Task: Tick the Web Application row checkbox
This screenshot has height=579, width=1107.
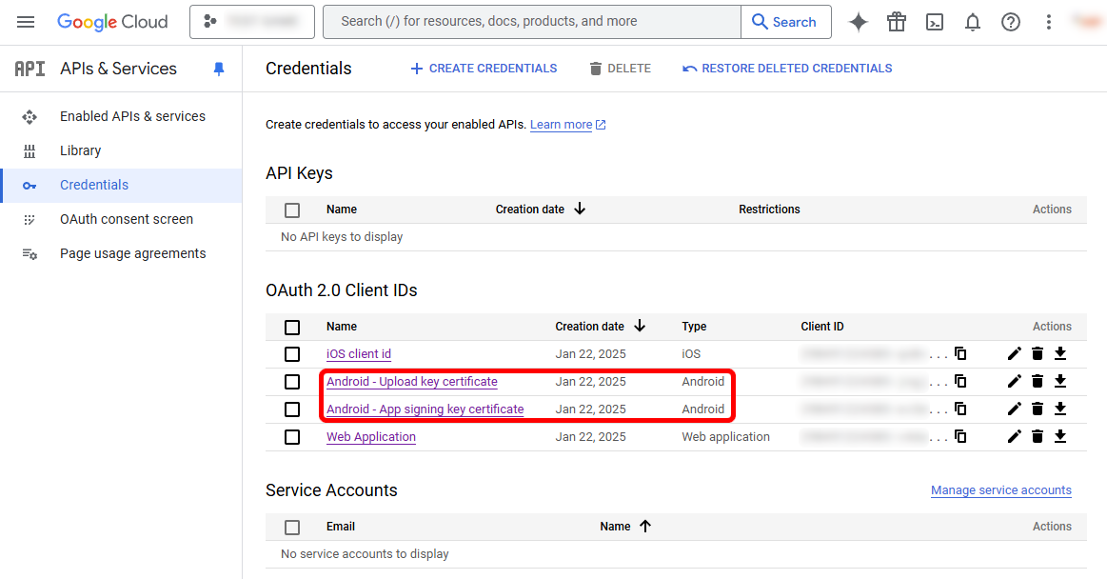Action: (292, 437)
